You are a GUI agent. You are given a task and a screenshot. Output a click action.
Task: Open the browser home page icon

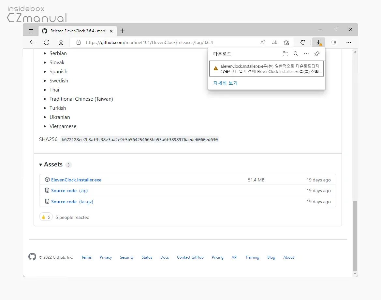pos(61,42)
